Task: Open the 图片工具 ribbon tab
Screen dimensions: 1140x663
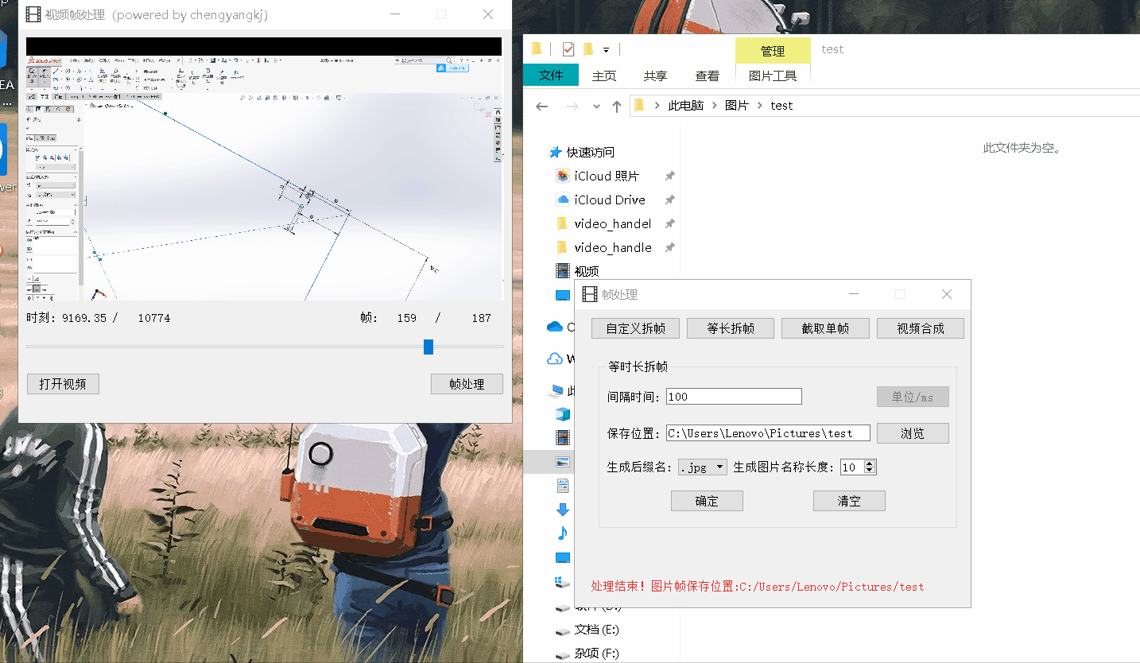Action: click(x=773, y=76)
